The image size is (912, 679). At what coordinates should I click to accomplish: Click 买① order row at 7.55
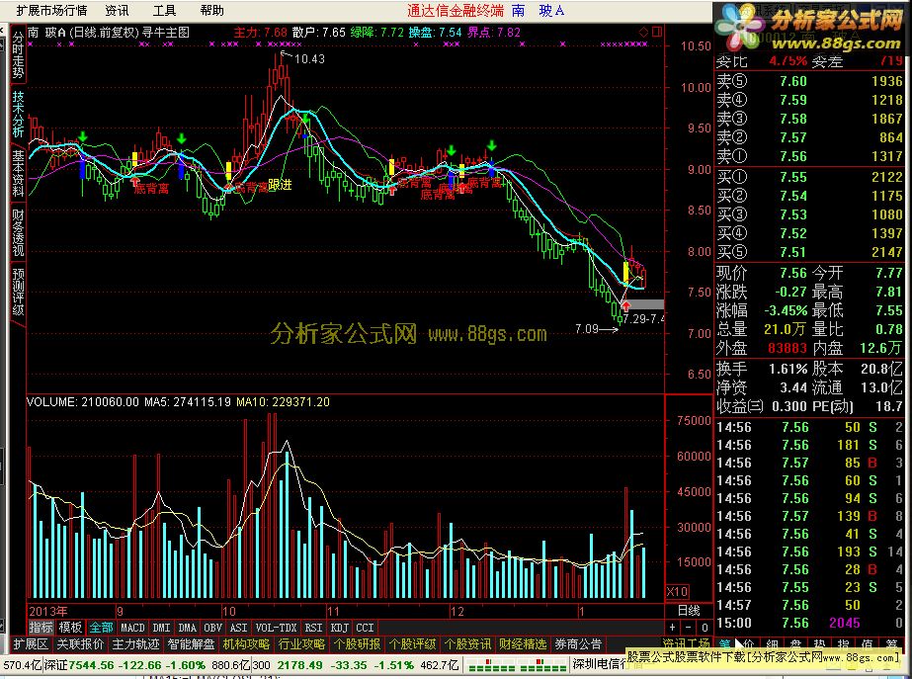click(809, 177)
